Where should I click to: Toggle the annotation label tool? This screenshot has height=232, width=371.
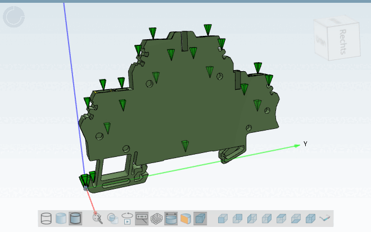142,219
